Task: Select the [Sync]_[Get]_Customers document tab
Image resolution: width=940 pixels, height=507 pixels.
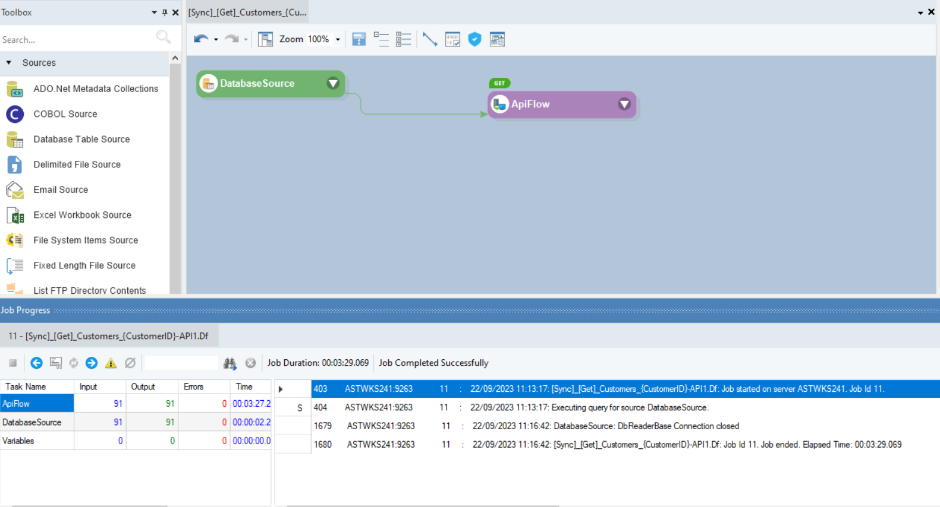Action: tap(247, 12)
